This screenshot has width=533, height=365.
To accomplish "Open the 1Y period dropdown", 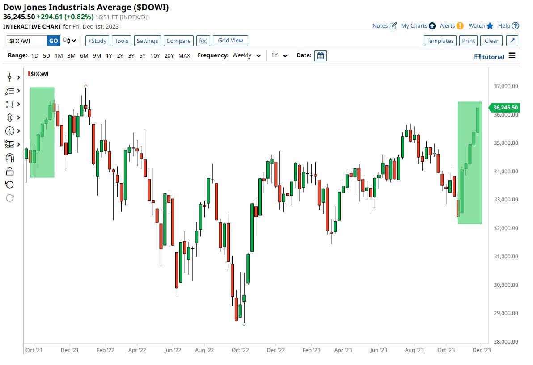I will click(279, 56).
